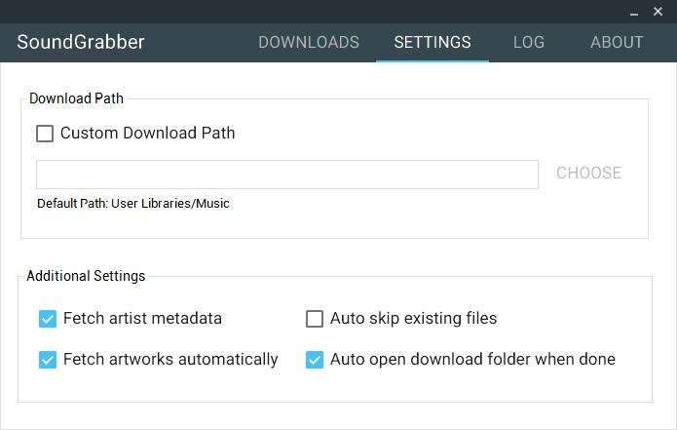Click the Default Path info text

tap(133, 204)
